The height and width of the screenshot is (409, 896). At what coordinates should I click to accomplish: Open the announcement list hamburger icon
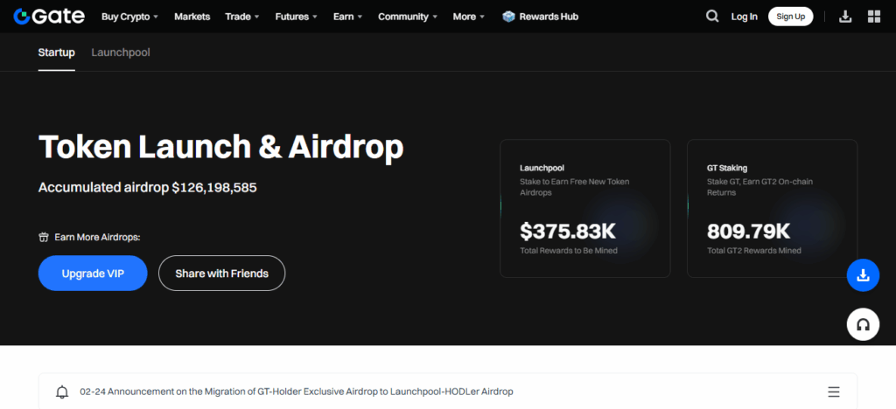click(x=834, y=392)
